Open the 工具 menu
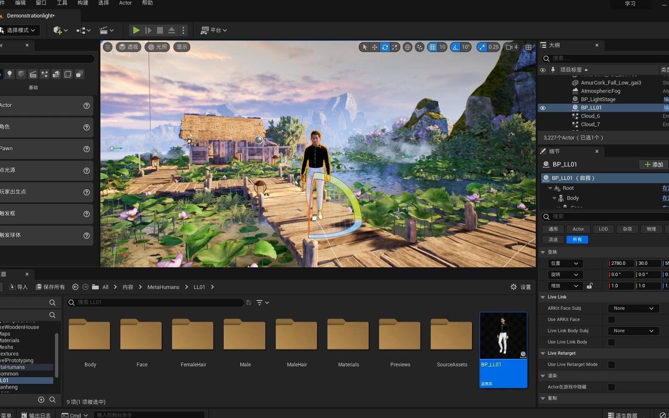The height and width of the screenshot is (418, 669). [62, 3]
